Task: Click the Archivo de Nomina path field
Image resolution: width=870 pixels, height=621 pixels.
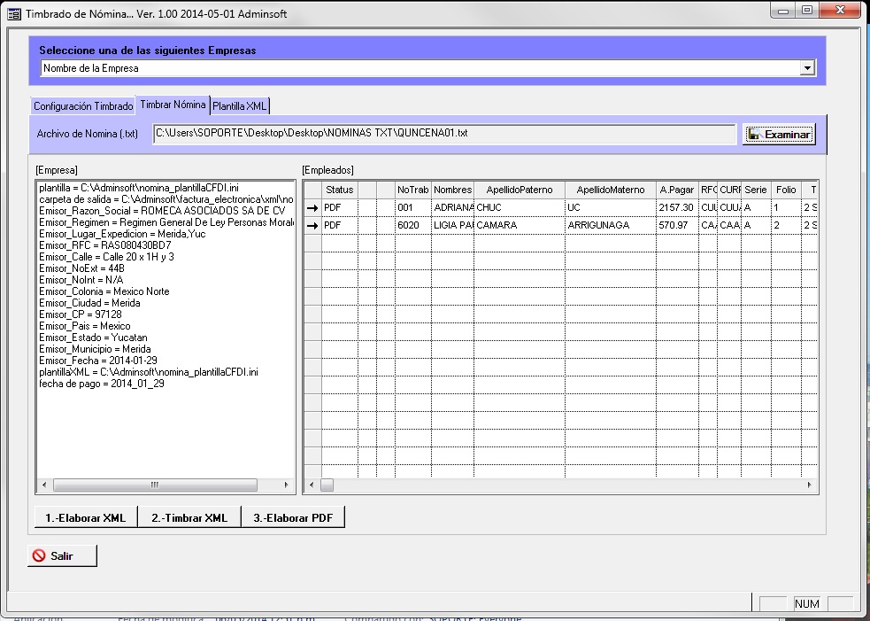Action: click(x=444, y=134)
